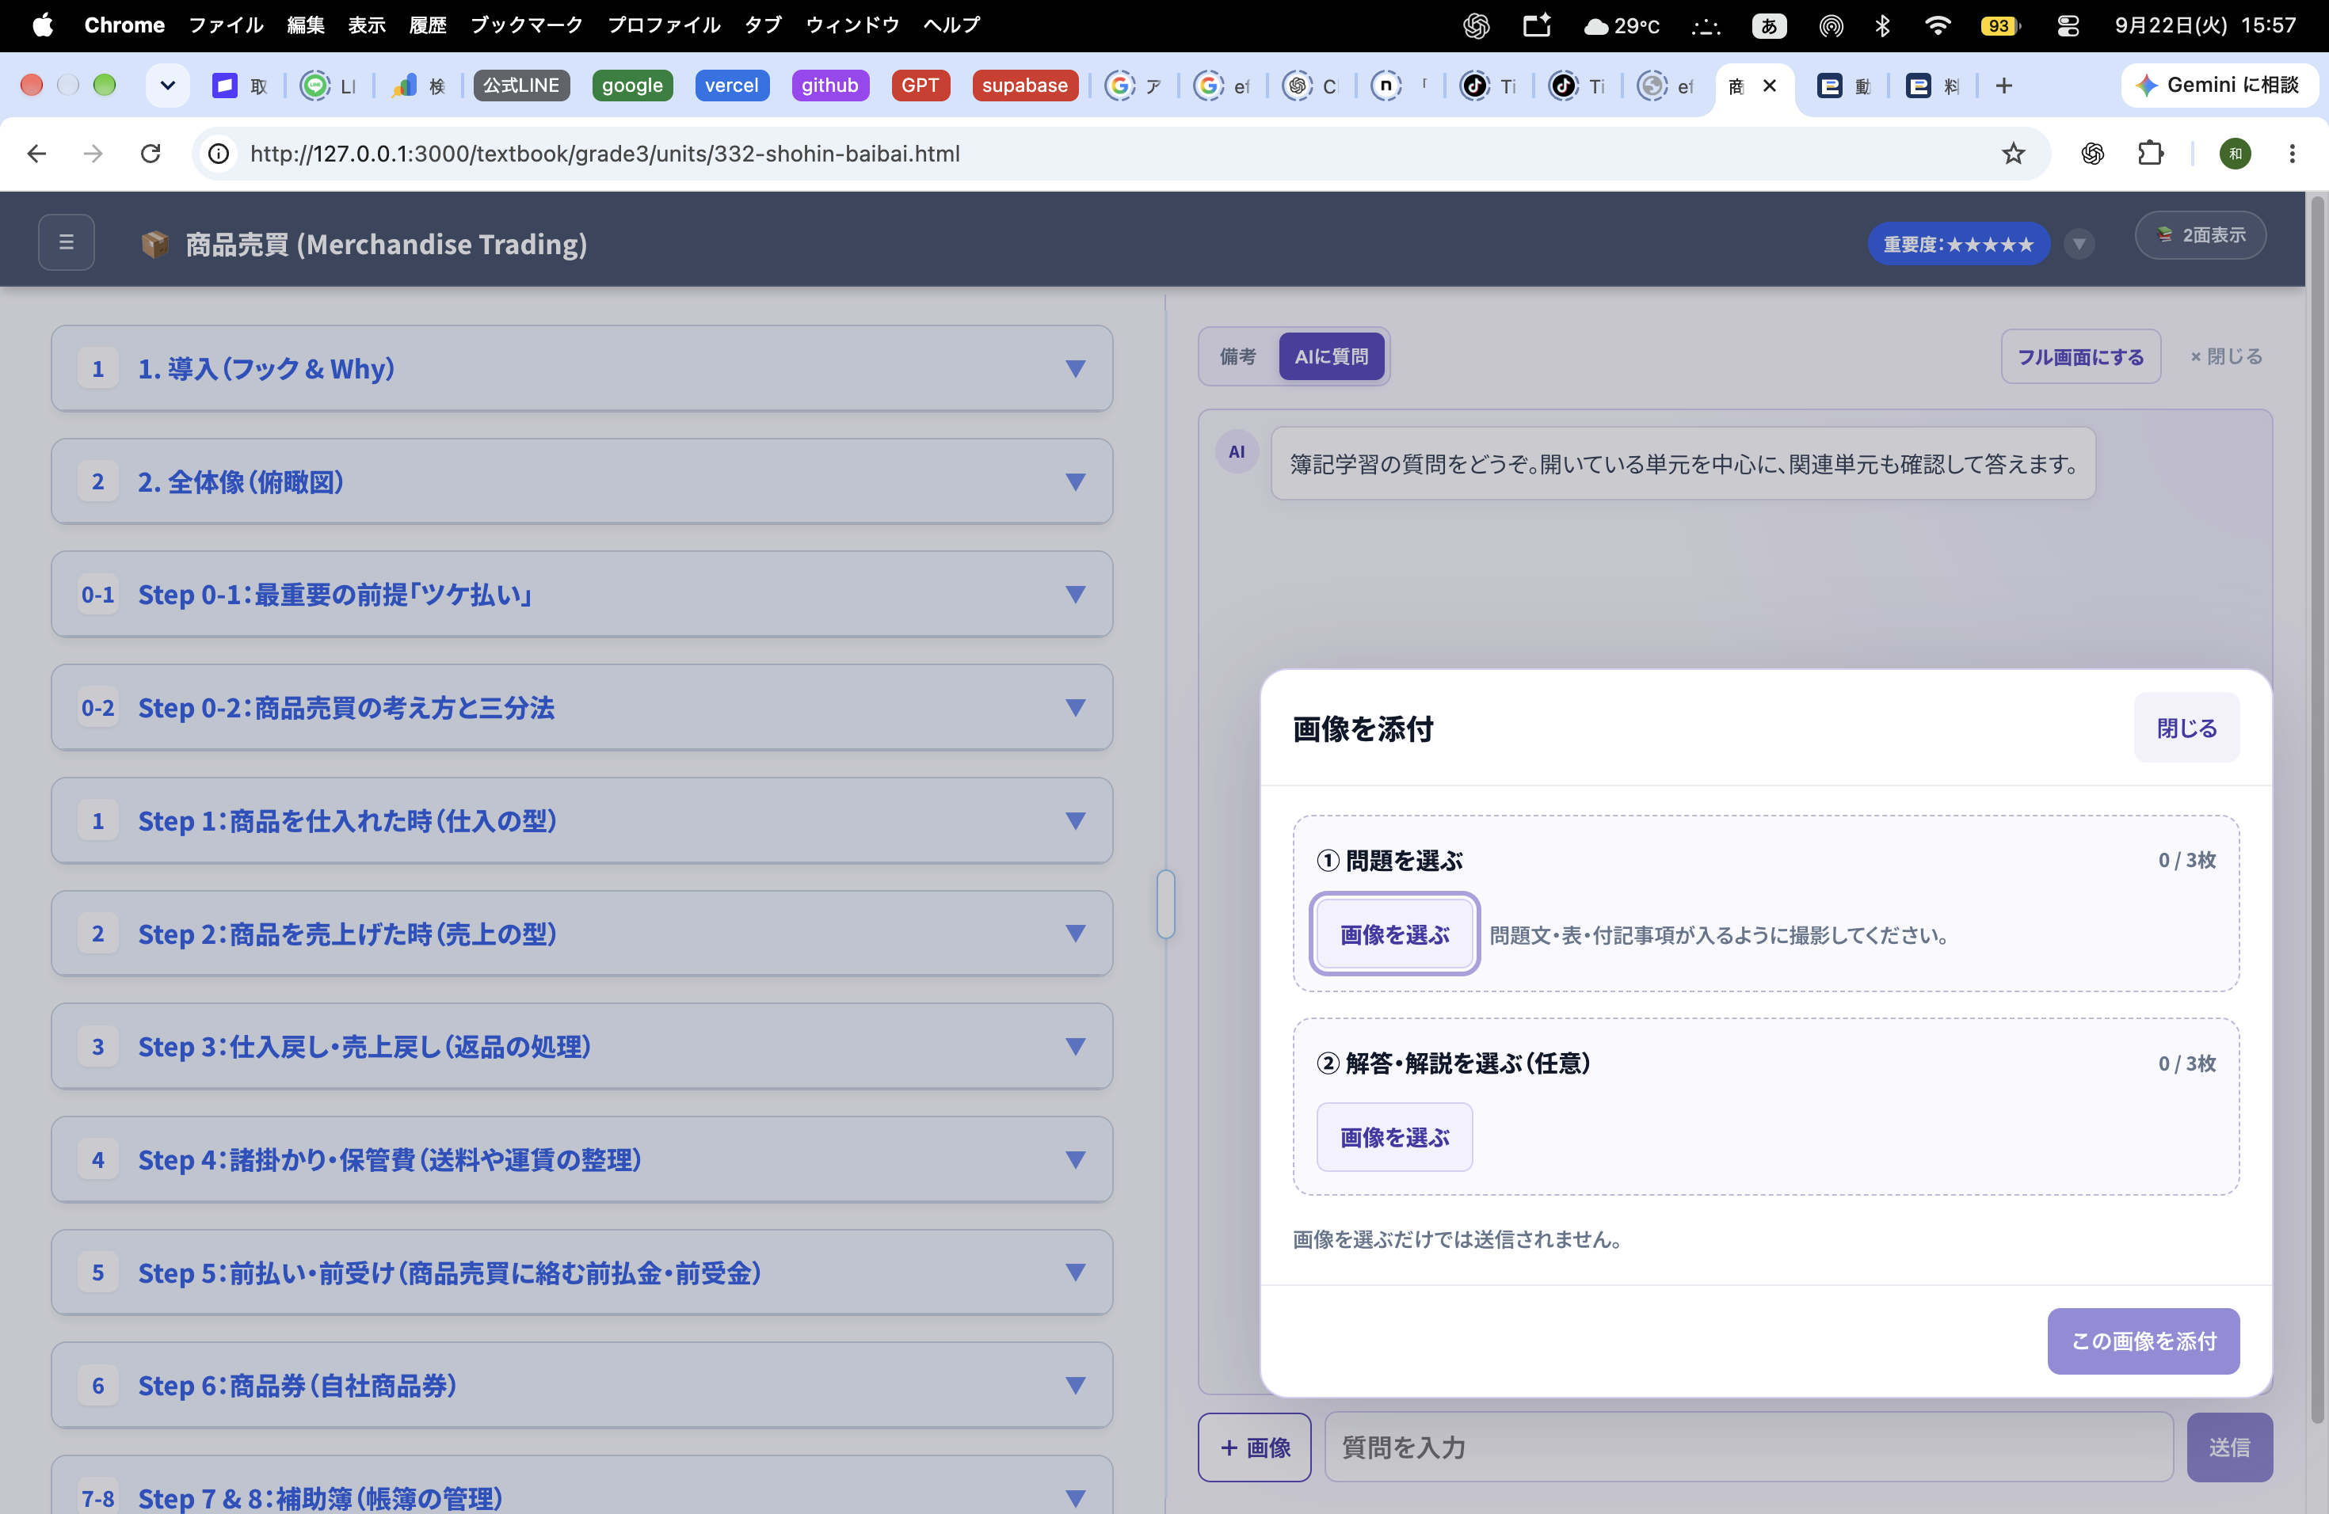Viewport: 2329px width, 1514px height.
Task: Open the vercel tab group
Action: (731, 85)
